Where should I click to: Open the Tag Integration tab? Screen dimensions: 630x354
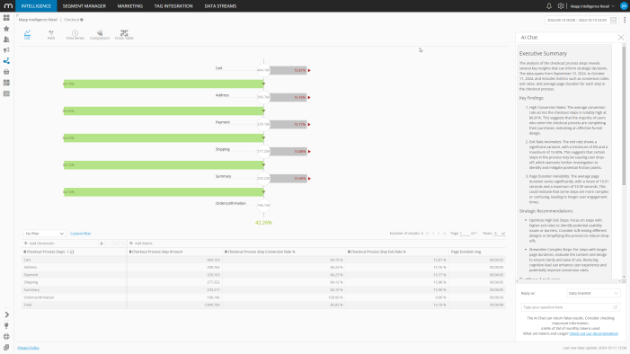[173, 6]
